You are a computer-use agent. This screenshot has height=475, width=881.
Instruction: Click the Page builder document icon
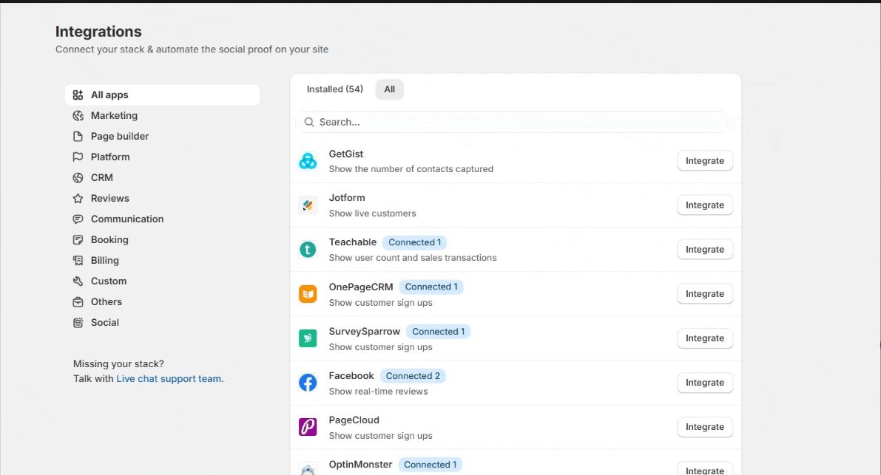[x=78, y=136]
